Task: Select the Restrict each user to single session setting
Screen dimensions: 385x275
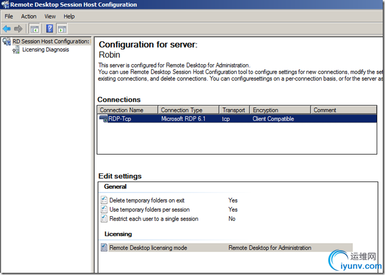Action: pos(154,219)
